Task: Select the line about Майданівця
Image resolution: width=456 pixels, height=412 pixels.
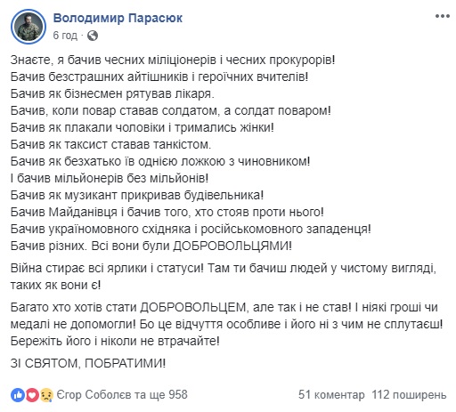Action: tap(167, 212)
